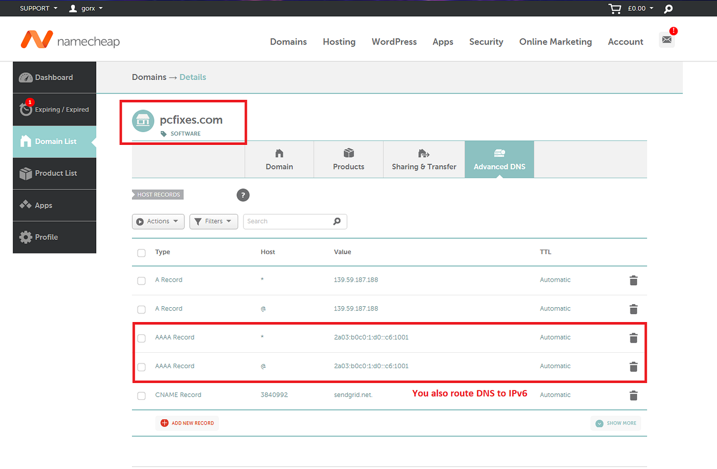Open the shopping cart icon
717x469 pixels.
pos(615,9)
